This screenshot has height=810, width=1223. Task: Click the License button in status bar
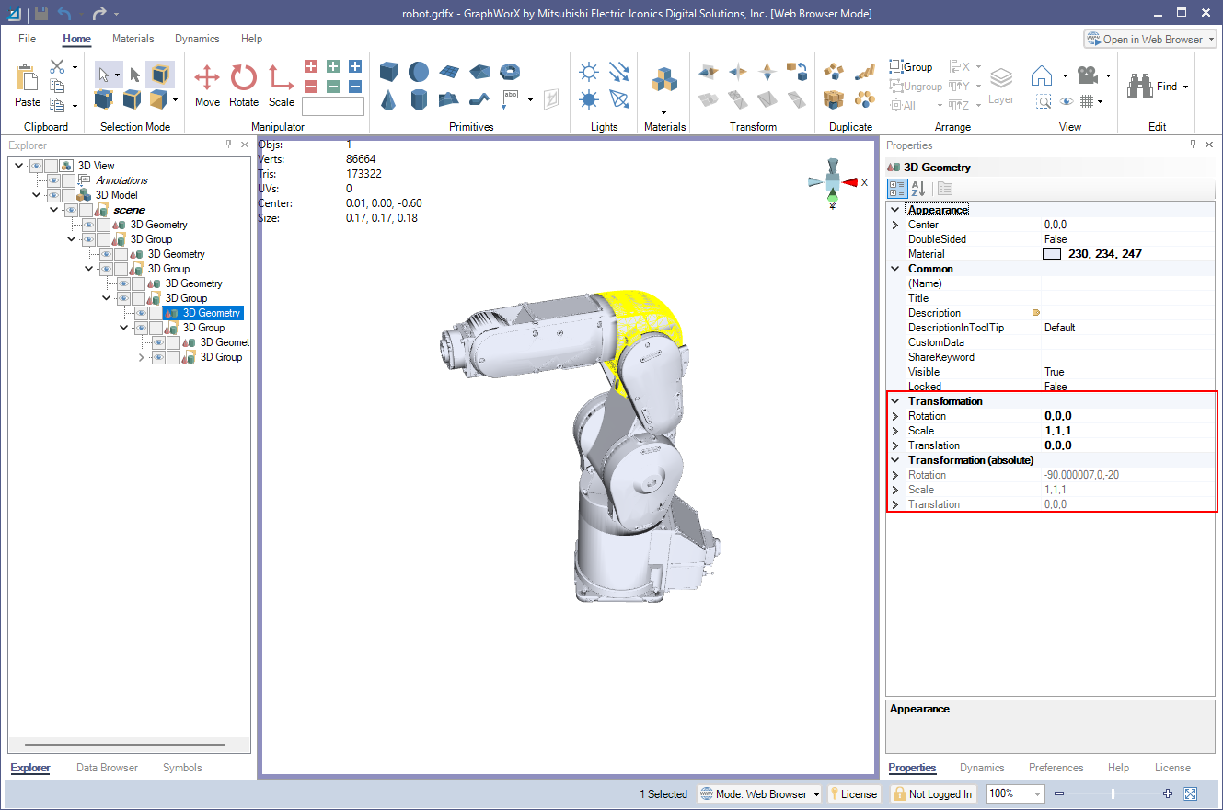pos(853,793)
